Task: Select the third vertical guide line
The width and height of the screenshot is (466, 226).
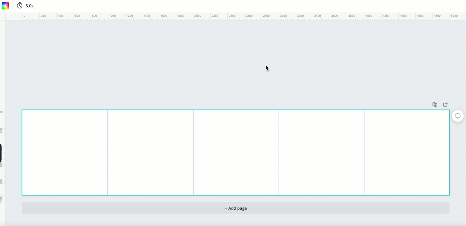Action: coord(279,153)
